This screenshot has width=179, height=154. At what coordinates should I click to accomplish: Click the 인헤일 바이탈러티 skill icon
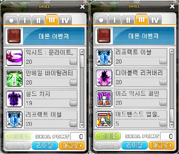(x=14, y=78)
